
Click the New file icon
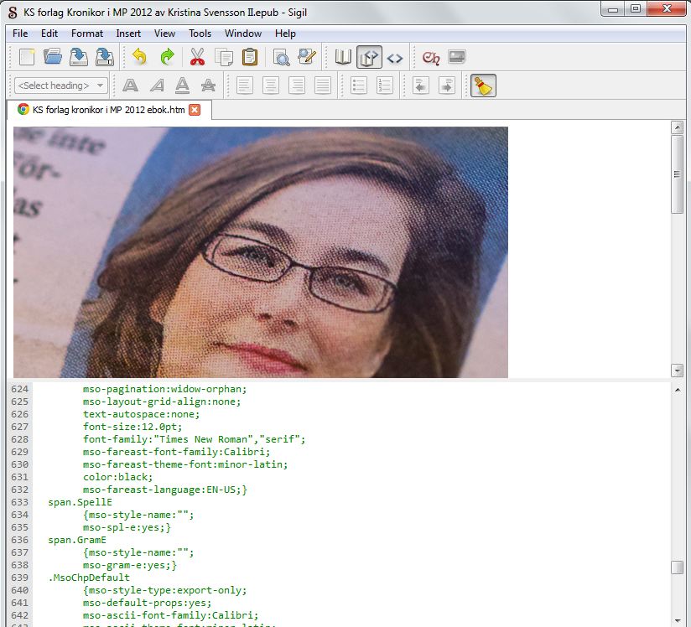[27, 58]
